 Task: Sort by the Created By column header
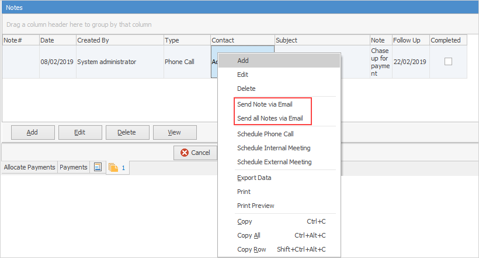point(120,40)
